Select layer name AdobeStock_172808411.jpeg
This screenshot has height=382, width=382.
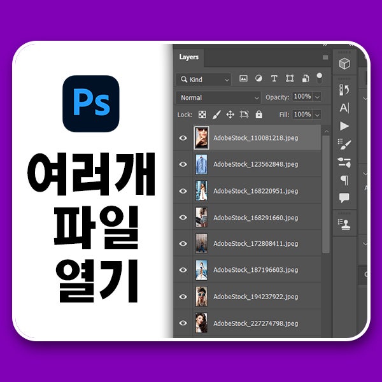coord(255,244)
